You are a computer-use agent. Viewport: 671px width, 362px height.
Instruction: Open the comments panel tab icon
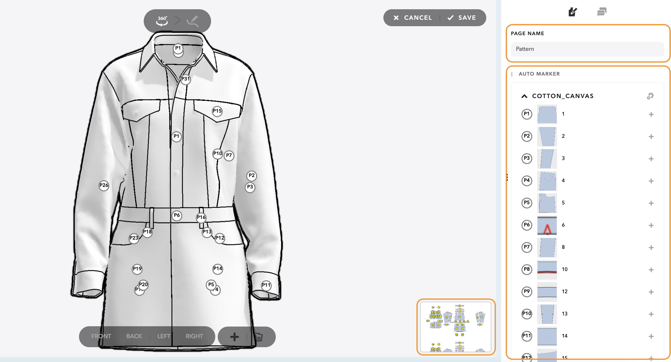(601, 12)
